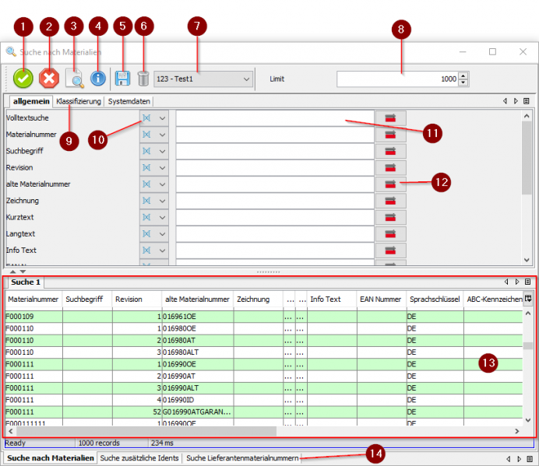Click the red arrow button beside alte Materialnummer

[x=390, y=184]
